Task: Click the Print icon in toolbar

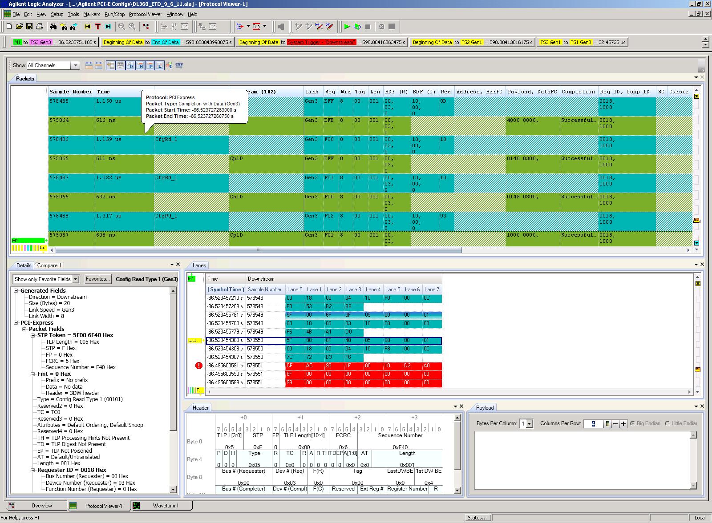Action: pos(40,27)
